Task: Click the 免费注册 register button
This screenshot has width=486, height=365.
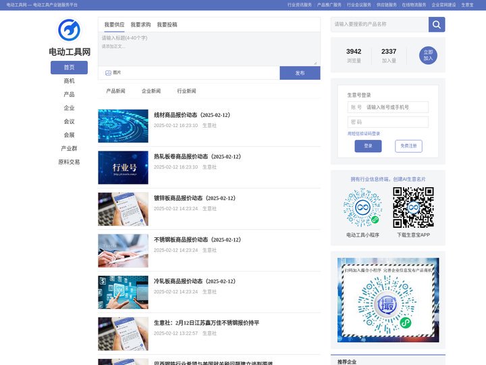Action: 408,146
